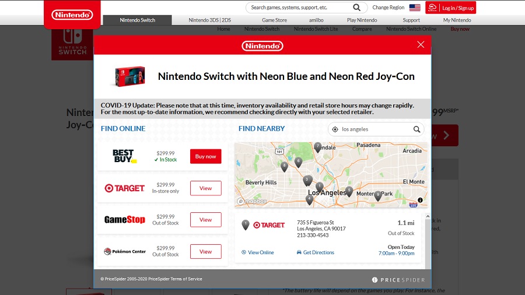Click the GameStop logo
The image size is (525, 295).
(x=125, y=219)
